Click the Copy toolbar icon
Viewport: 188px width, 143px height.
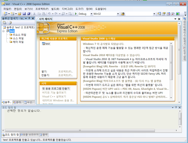click(39, 14)
